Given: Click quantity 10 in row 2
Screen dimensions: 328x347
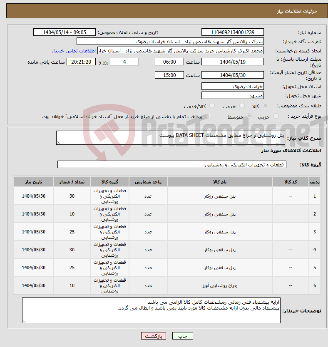Looking at the screenshot, I should point(72,214).
